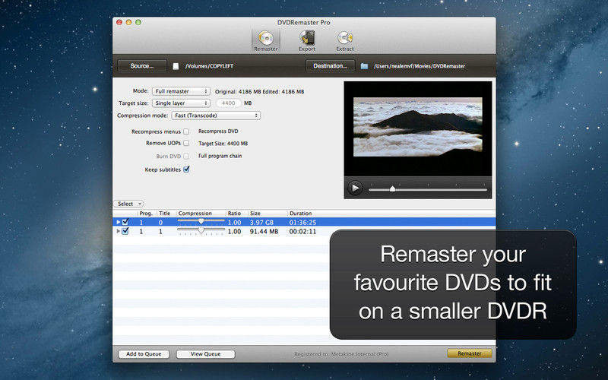Enable Remove UOPs checkbox

coord(186,143)
